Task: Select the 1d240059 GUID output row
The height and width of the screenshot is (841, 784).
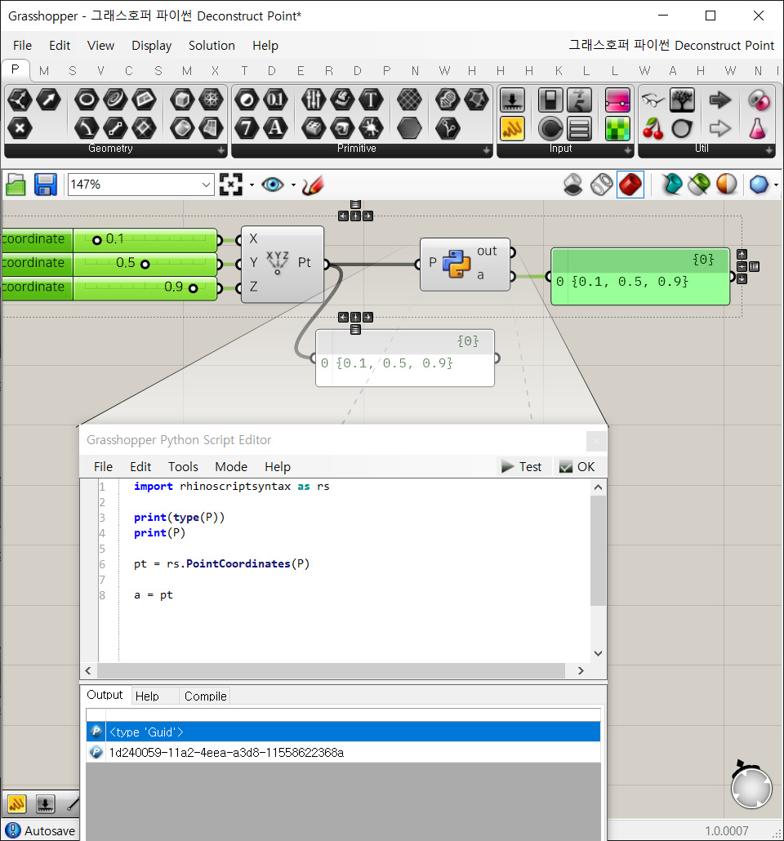Action: (343, 753)
